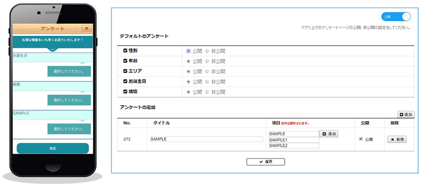The image size is (423, 185).
Task: Open SAMPLE 選択してください selector on phone
Action: tap(69, 129)
